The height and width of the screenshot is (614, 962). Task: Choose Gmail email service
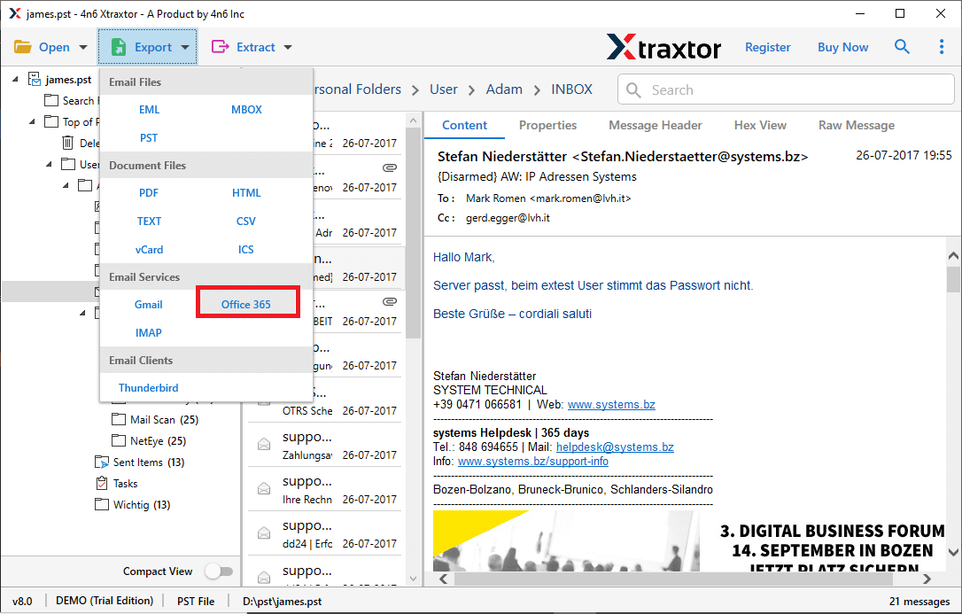click(149, 305)
